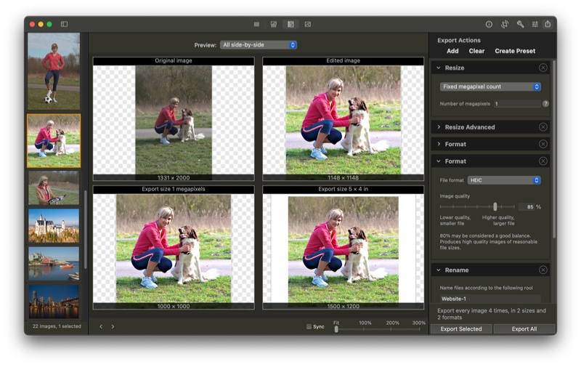Click the 200% zoom label
This screenshot has width=581, height=367.
[x=392, y=323]
